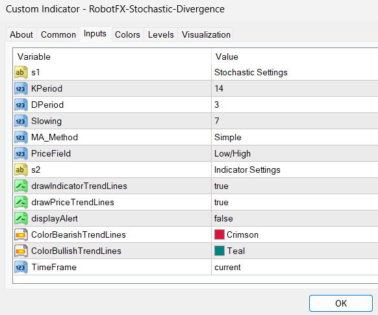The height and width of the screenshot is (315, 378).
Task: Click the integer icon next to DPeriod
Action: (x=21, y=105)
